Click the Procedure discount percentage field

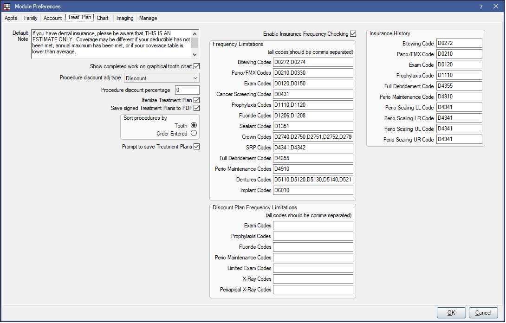pos(187,90)
